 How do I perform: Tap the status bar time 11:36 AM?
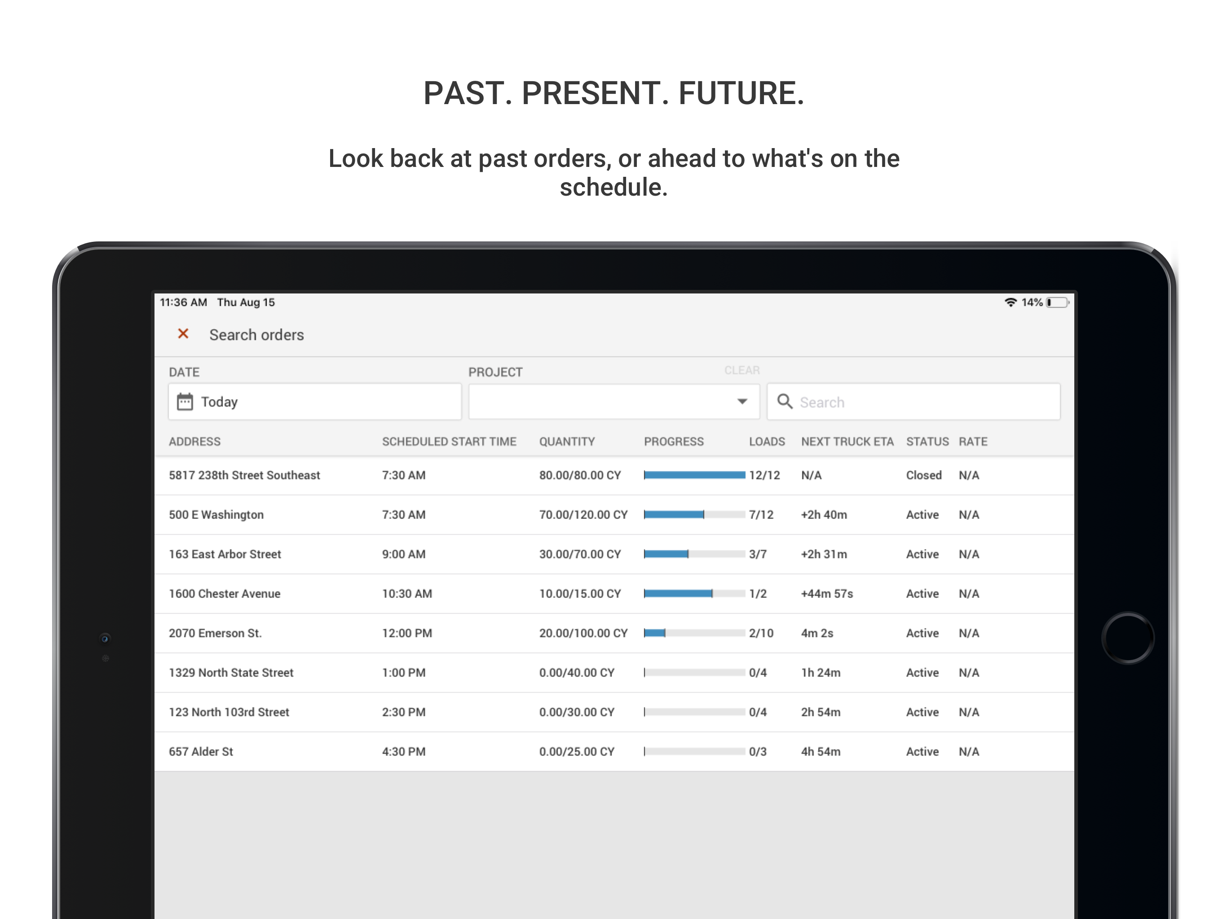tap(183, 302)
